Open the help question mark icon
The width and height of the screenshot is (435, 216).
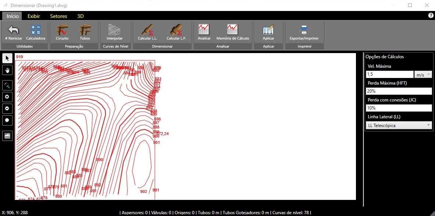(431, 15)
